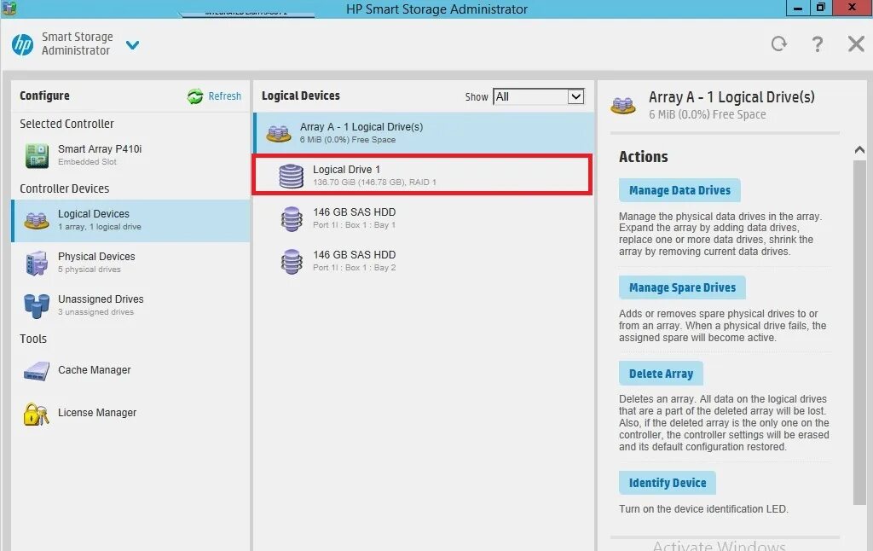The width and height of the screenshot is (873, 551).
Task: Click the rescan circular arrow icon
Action: (779, 43)
